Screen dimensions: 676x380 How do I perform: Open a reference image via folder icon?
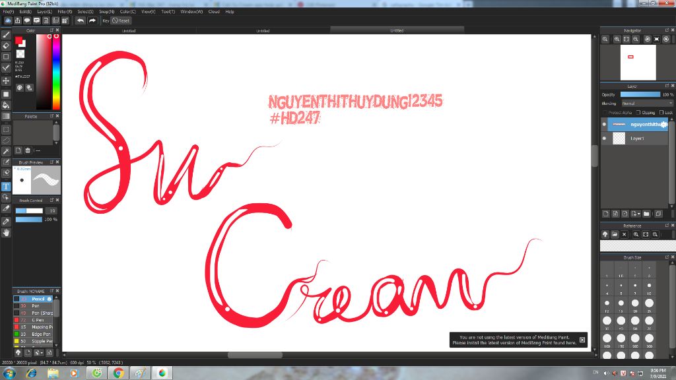[x=615, y=234]
